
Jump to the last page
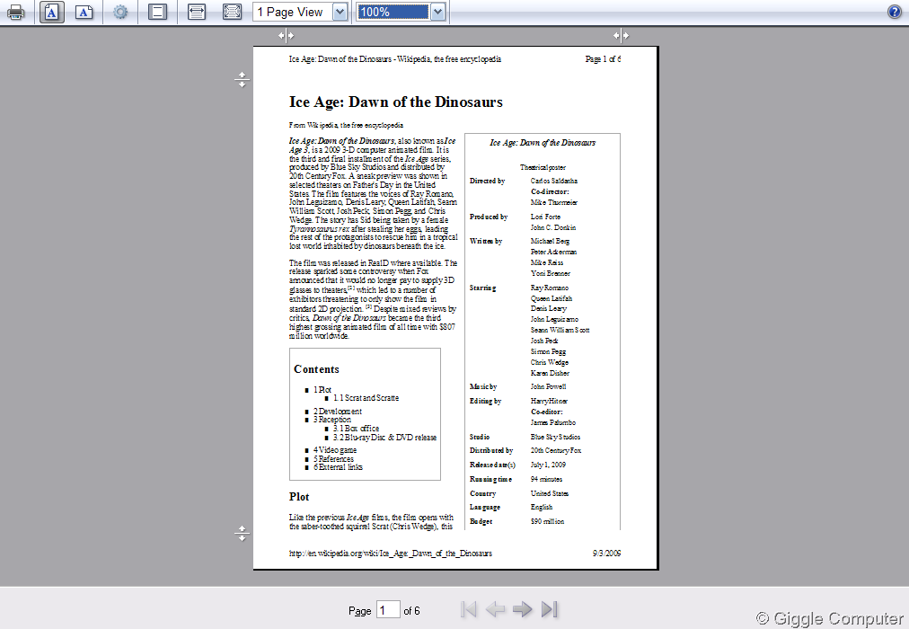coord(550,609)
